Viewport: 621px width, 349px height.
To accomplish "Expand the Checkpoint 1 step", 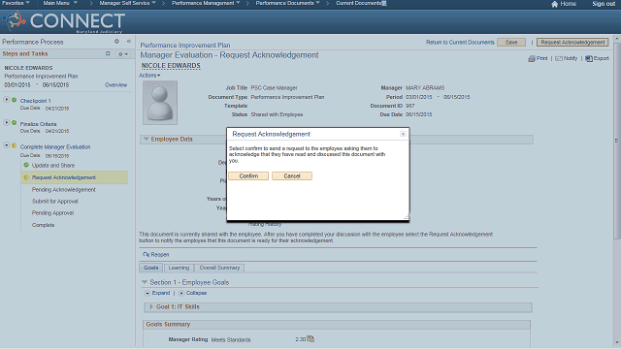I will click(7, 100).
